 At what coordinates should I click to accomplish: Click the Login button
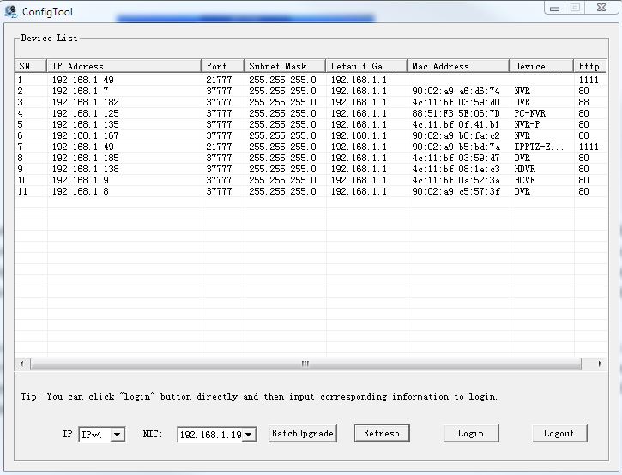471,433
